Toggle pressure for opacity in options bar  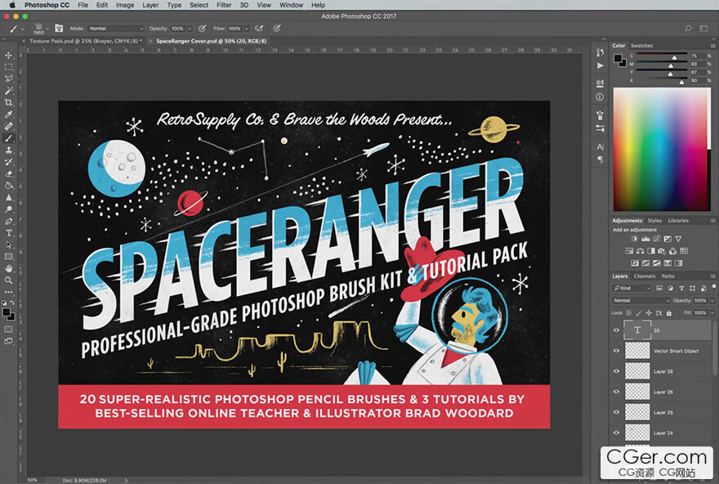203,29
